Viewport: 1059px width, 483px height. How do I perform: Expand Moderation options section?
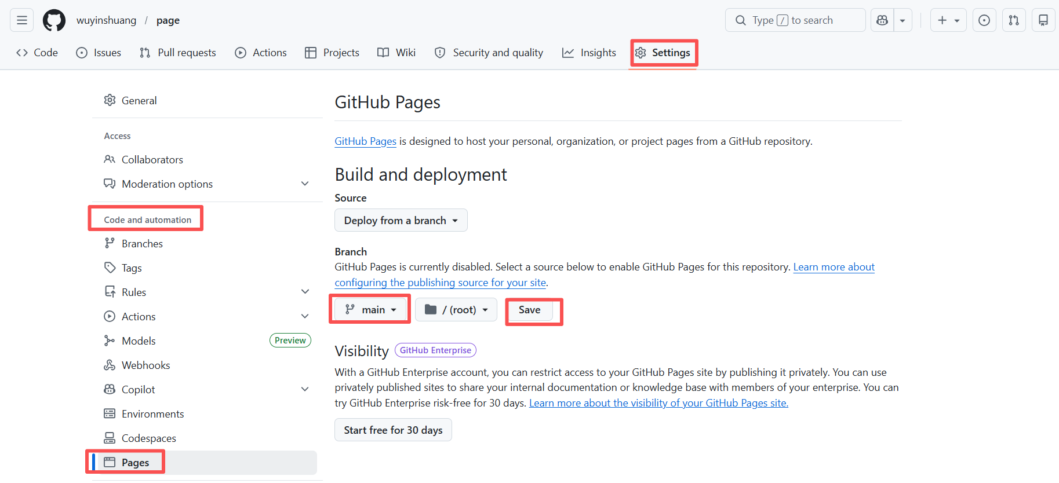coord(305,184)
